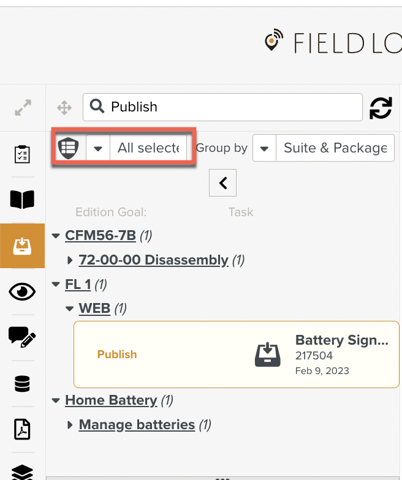Click the Home Battery suite link
402x480 pixels.
tap(111, 400)
